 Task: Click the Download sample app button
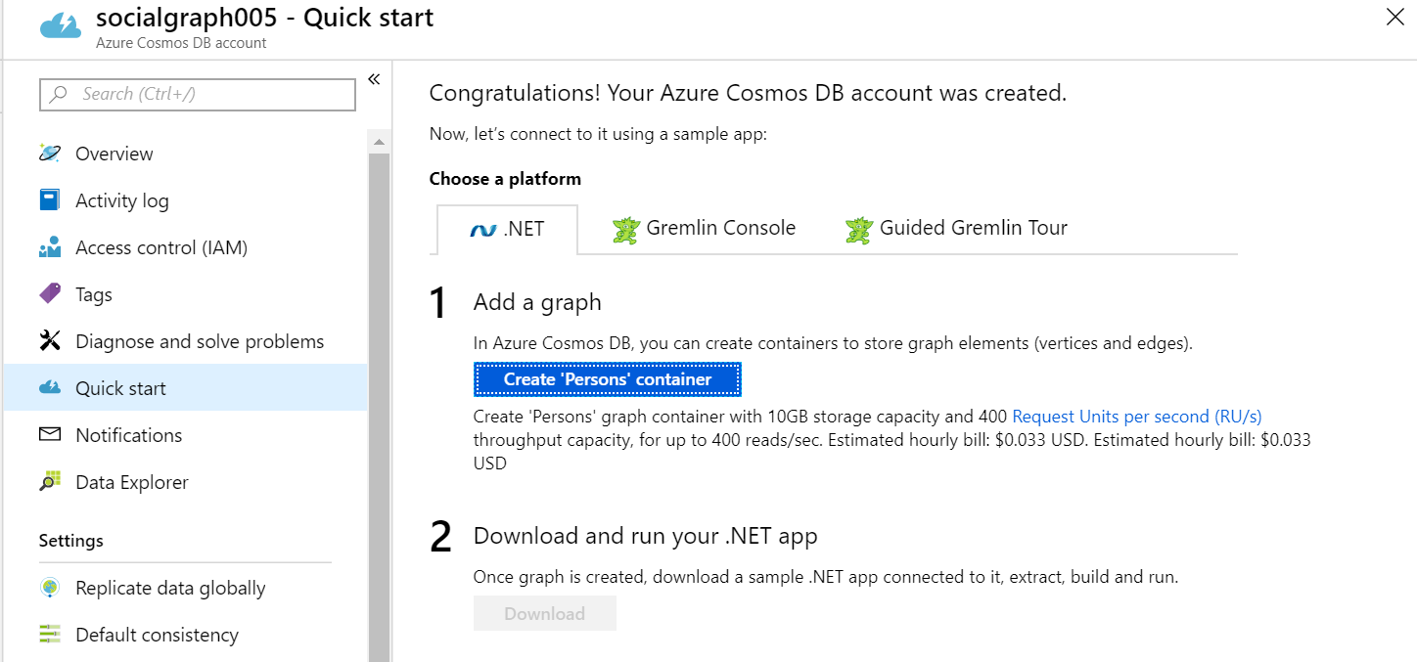[x=545, y=614]
